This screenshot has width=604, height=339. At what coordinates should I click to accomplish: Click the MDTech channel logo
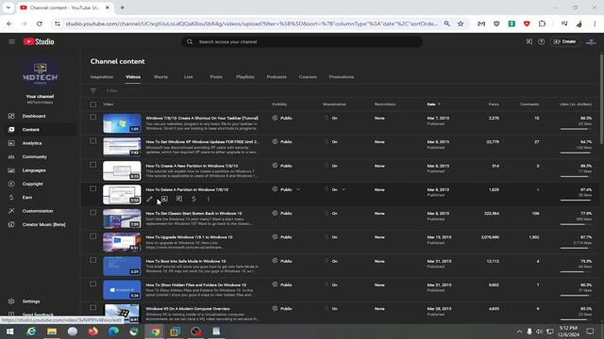[40, 73]
